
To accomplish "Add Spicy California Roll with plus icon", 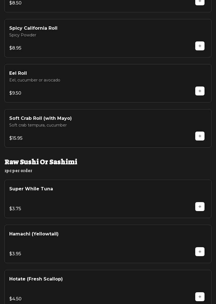I will [x=200, y=46].
